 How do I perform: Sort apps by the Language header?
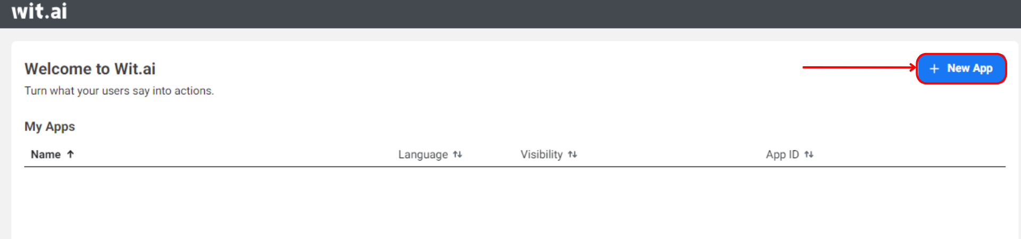[423, 154]
